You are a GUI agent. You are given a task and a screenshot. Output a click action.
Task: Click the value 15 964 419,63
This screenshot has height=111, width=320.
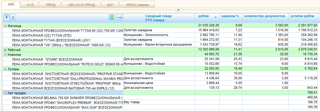(x=209, y=30)
